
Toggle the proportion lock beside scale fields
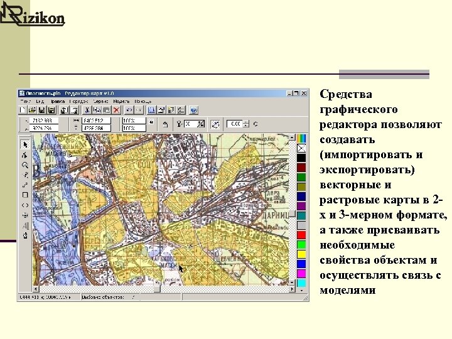(151, 122)
